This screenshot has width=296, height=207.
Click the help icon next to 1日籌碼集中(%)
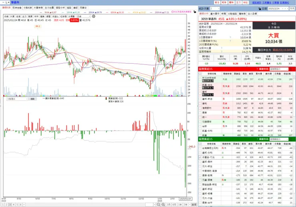230,41
